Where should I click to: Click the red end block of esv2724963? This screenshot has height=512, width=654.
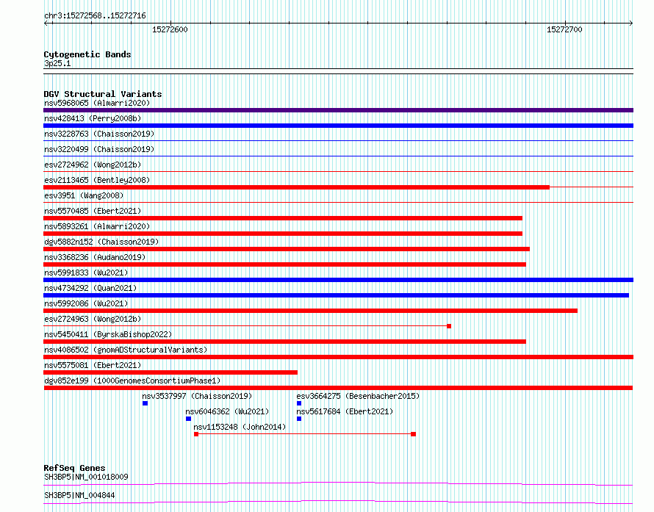click(449, 326)
